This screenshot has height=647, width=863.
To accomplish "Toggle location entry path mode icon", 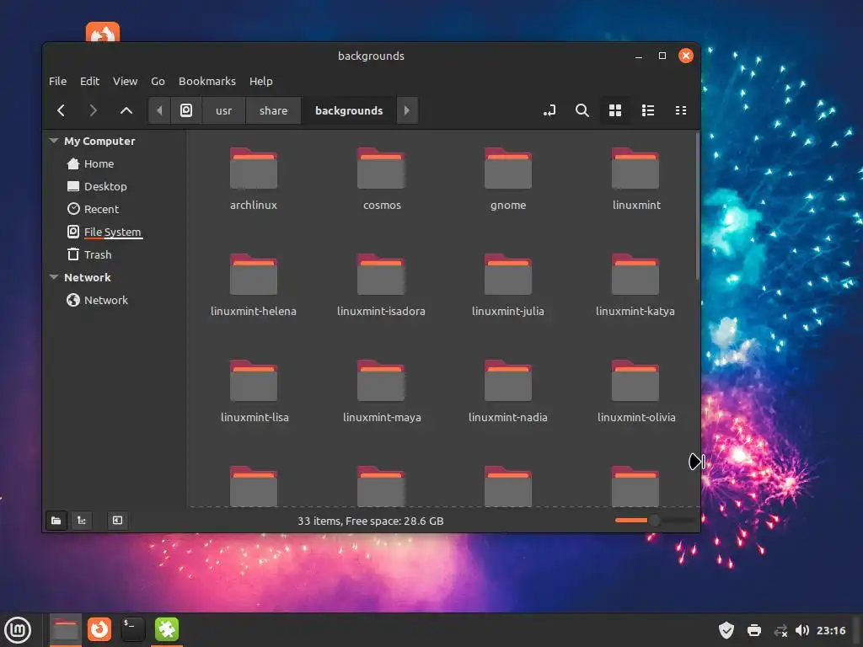I will click(549, 110).
